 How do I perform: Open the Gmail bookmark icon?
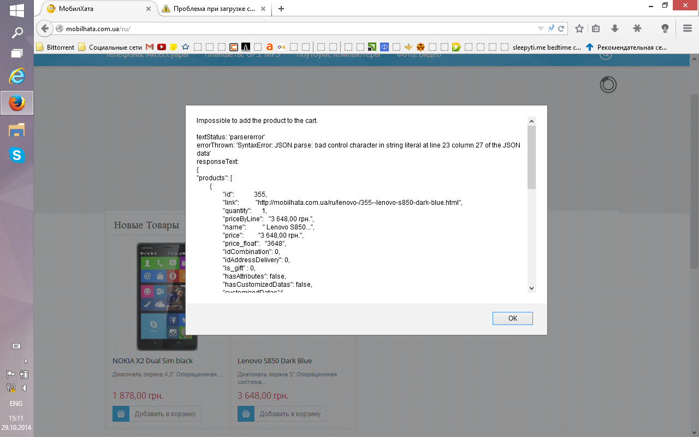[150, 48]
